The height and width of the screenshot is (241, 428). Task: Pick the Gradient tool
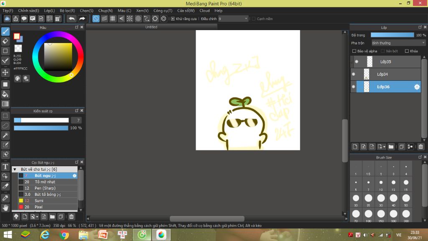coord(5,104)
